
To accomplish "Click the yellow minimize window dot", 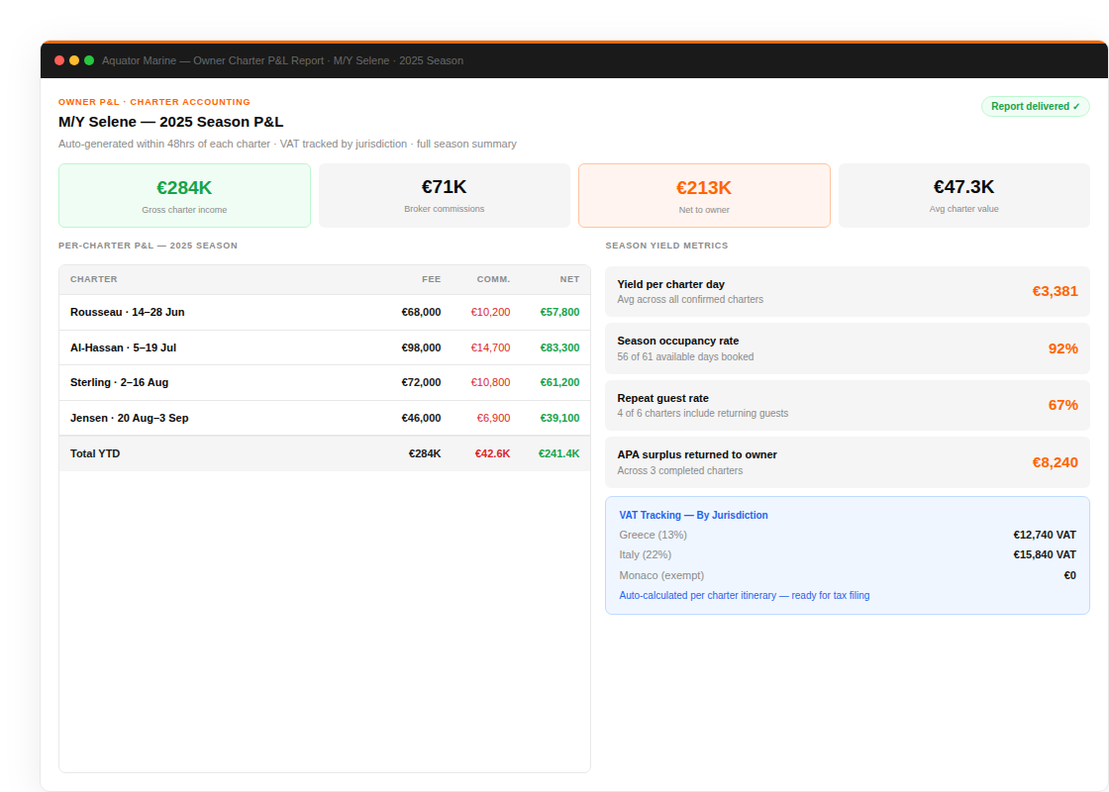I will coord(74,60).
